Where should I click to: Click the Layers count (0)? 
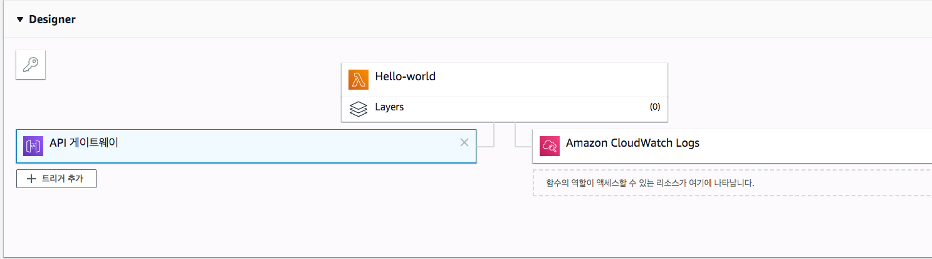point(654,107)
